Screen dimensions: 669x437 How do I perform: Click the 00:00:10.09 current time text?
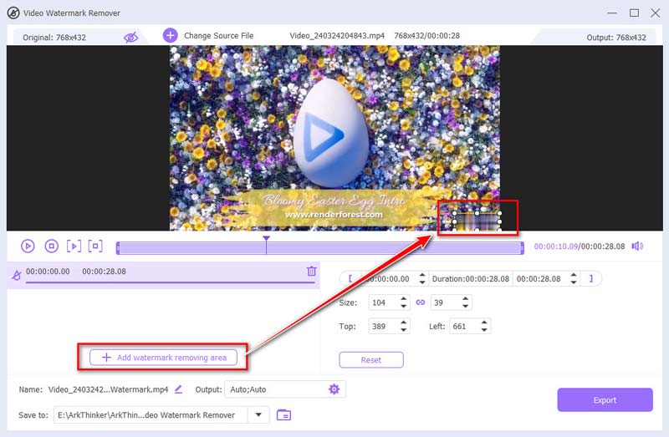click(556, 246)
